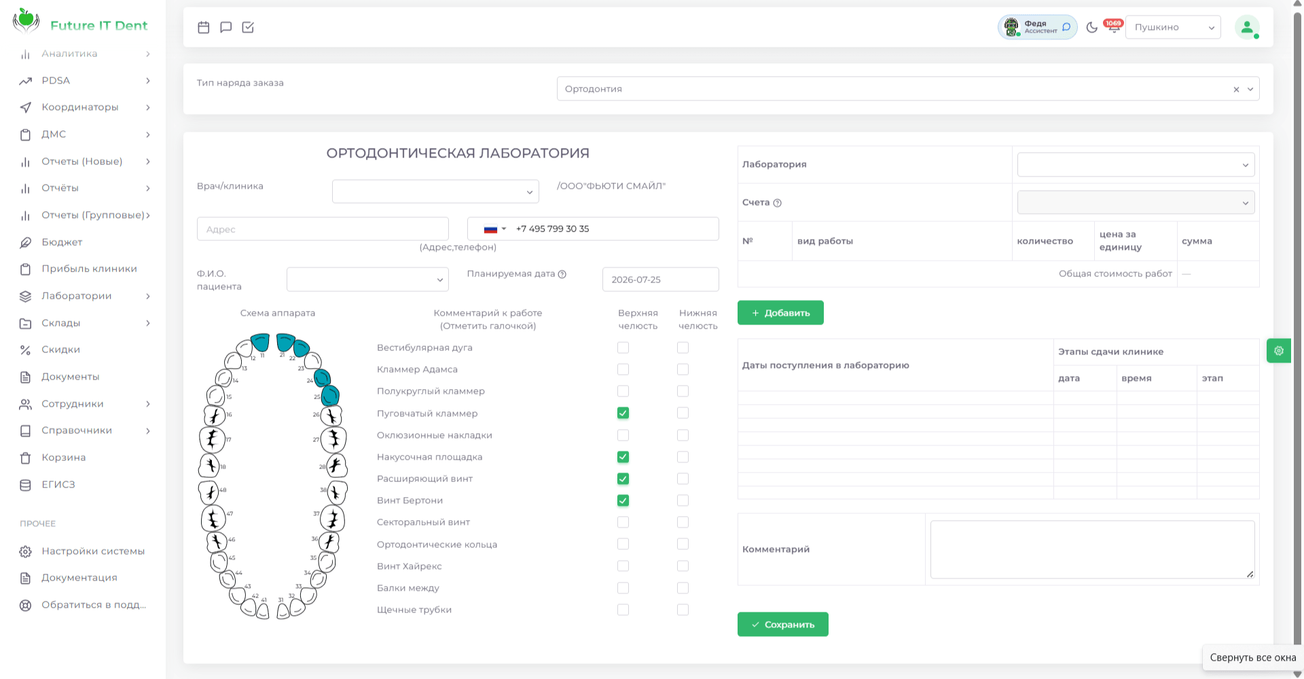Viewport: 1304px width, 679px height.
Task: Click the page vertical scrollbar
Action: (x=1298, y=339)
